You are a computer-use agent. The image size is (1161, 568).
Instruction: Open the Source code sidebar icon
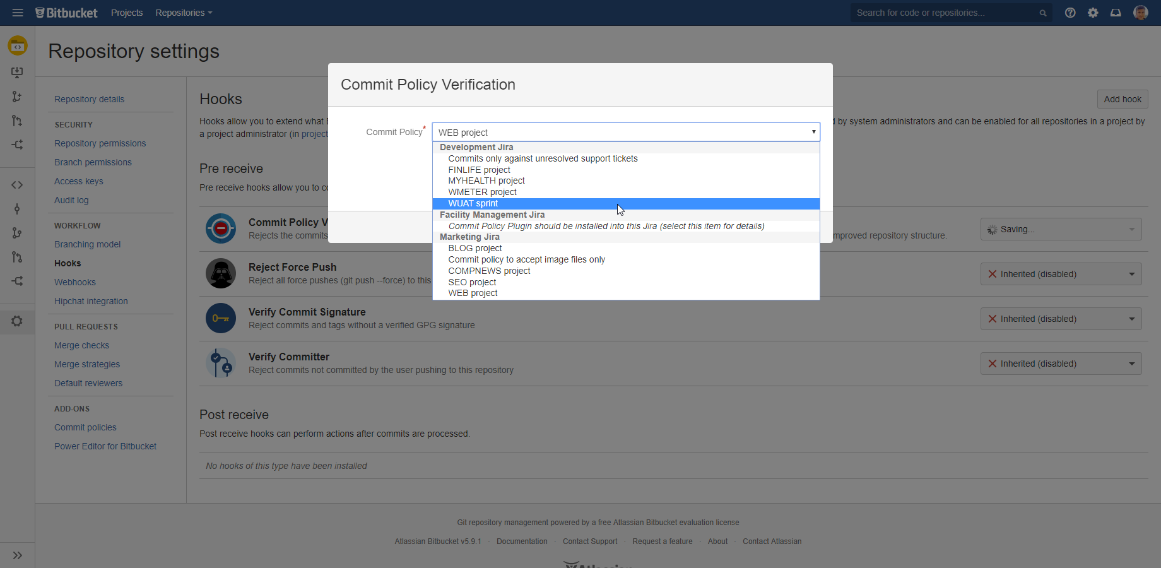click(x=17, y=185)
